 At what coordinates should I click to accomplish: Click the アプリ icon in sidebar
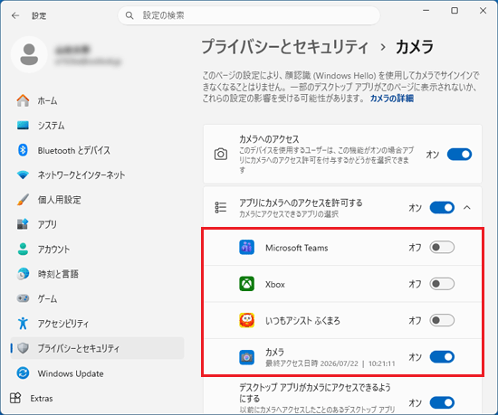click(x=23, y=224)
